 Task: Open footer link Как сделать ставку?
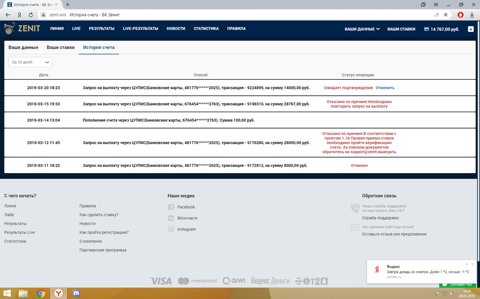tap(99, 215)
